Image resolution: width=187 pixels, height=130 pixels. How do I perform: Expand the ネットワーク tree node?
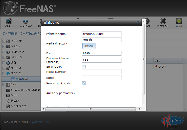(x=4, y=52)
